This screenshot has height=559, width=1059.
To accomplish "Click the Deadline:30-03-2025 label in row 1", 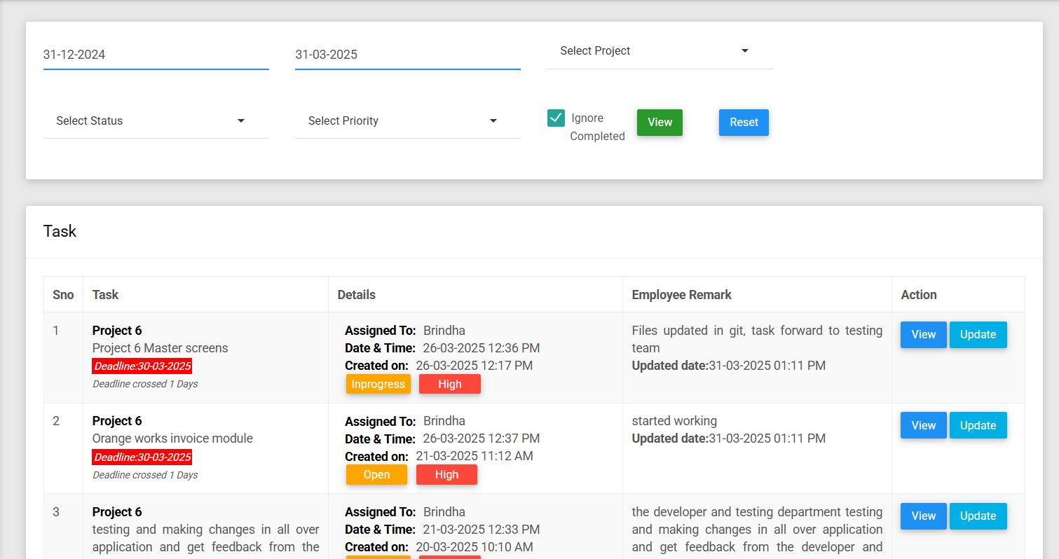I will pos(142,366).
